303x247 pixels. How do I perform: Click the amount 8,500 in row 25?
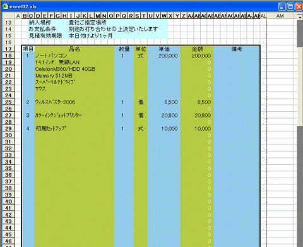[x=204, y=102]
